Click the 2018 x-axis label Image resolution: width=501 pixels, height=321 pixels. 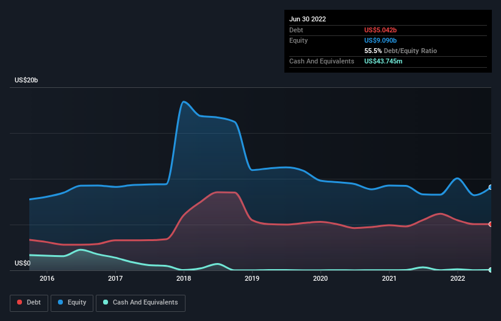pyautogui.click(x=184, y=278)
